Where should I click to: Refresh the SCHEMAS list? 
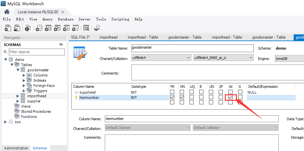pos(61,44)
